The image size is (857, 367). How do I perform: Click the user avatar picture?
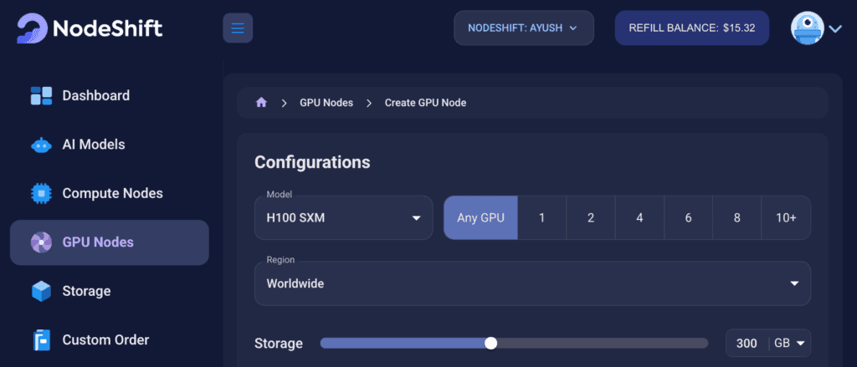(x=808, y=28)
